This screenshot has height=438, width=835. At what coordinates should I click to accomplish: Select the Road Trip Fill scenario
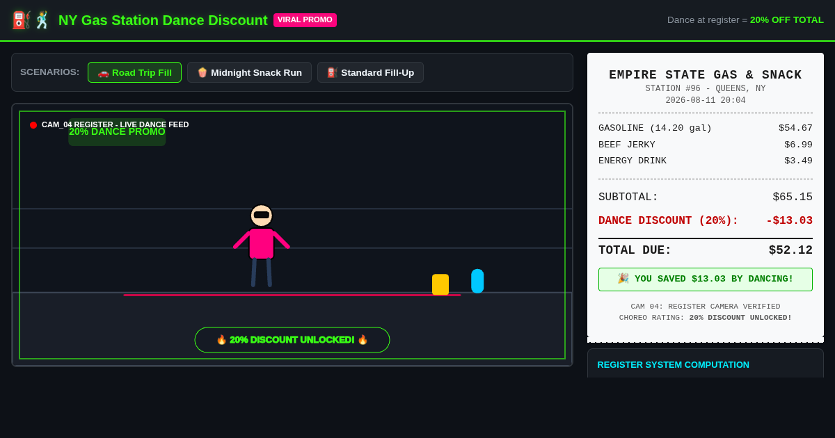coord(134,72)
